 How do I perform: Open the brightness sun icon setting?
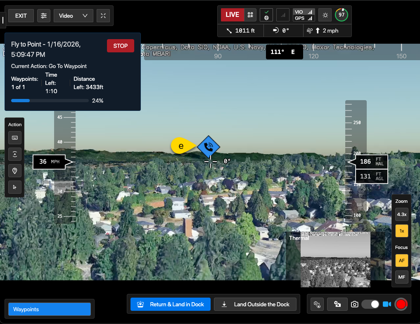(x=325, y=15)
